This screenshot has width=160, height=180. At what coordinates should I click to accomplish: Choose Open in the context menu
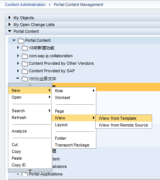[30, 97]
